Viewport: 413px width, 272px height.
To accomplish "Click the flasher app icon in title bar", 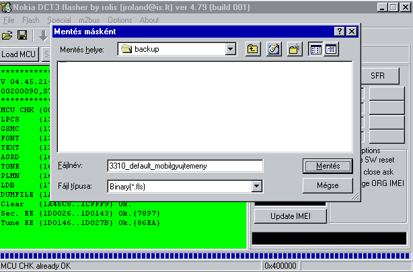I will [6, 7].
